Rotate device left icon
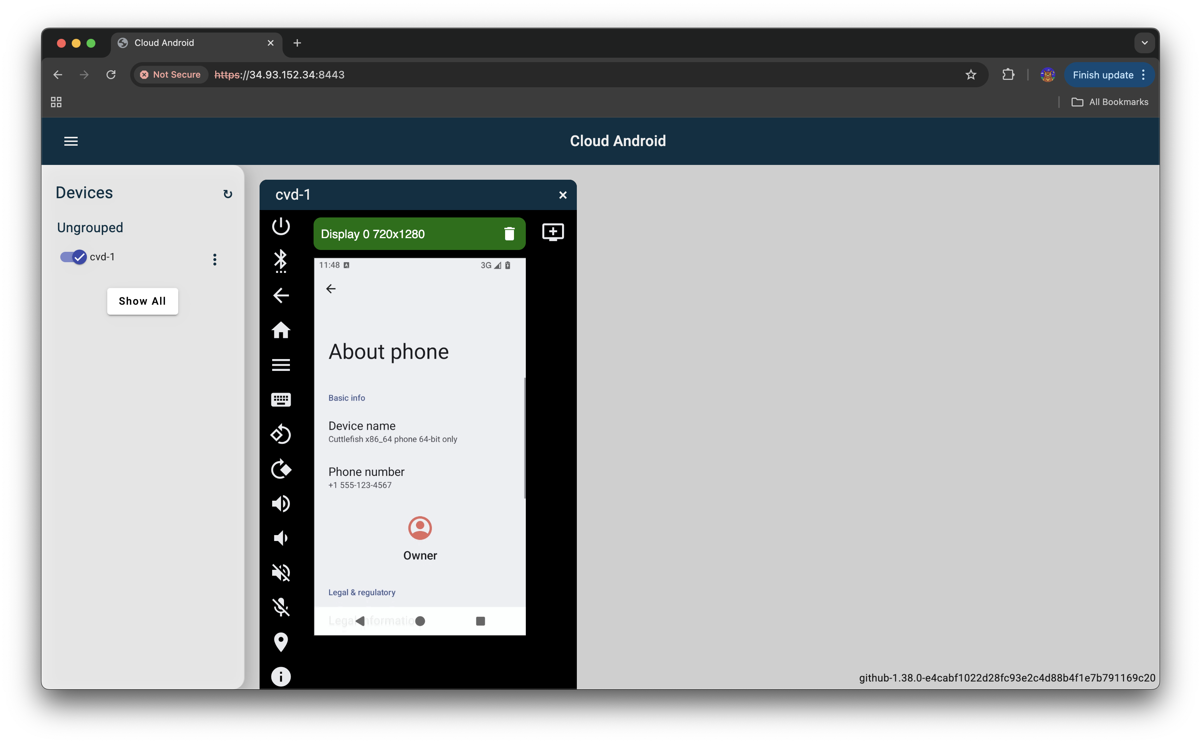Screen dimensions: 1201x744 click(x=281, y=434)
